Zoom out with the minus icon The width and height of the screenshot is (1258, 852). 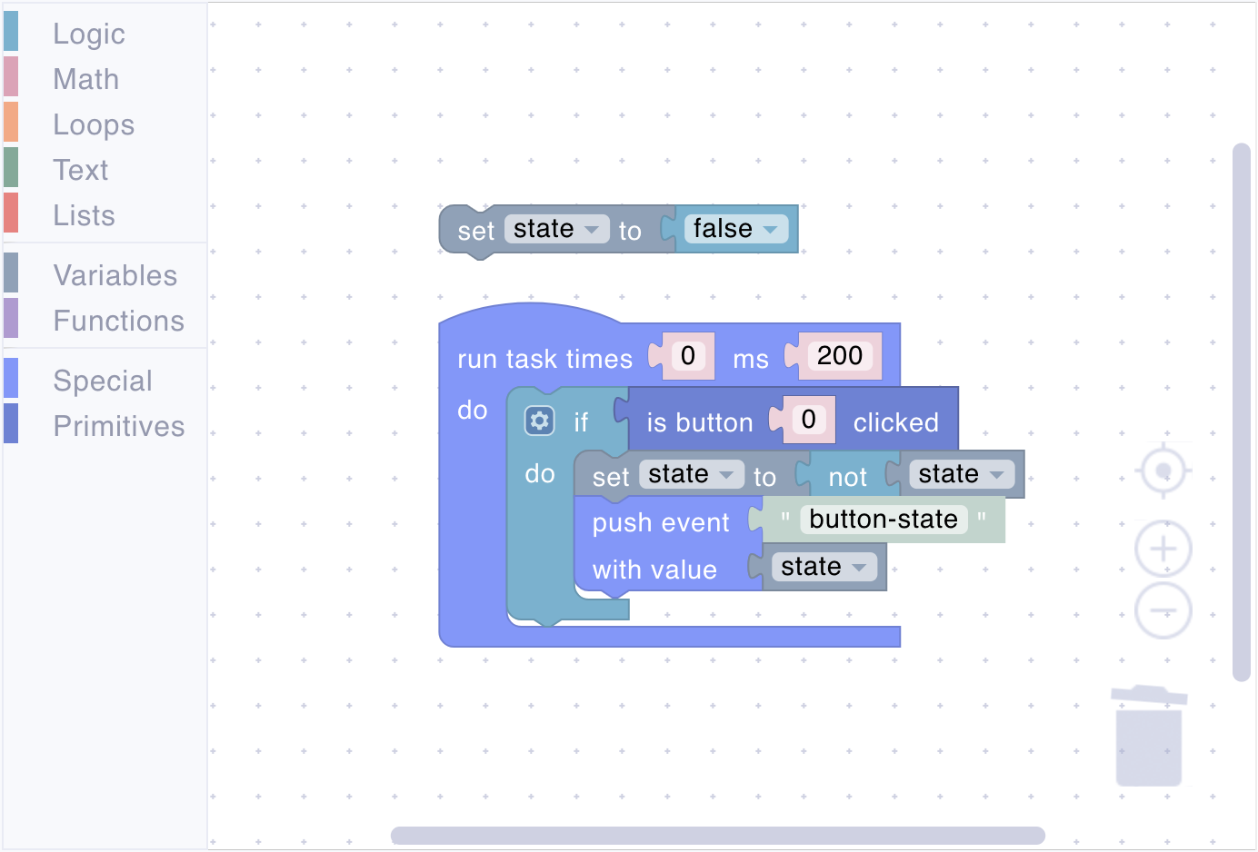(x=1163, y=610)
